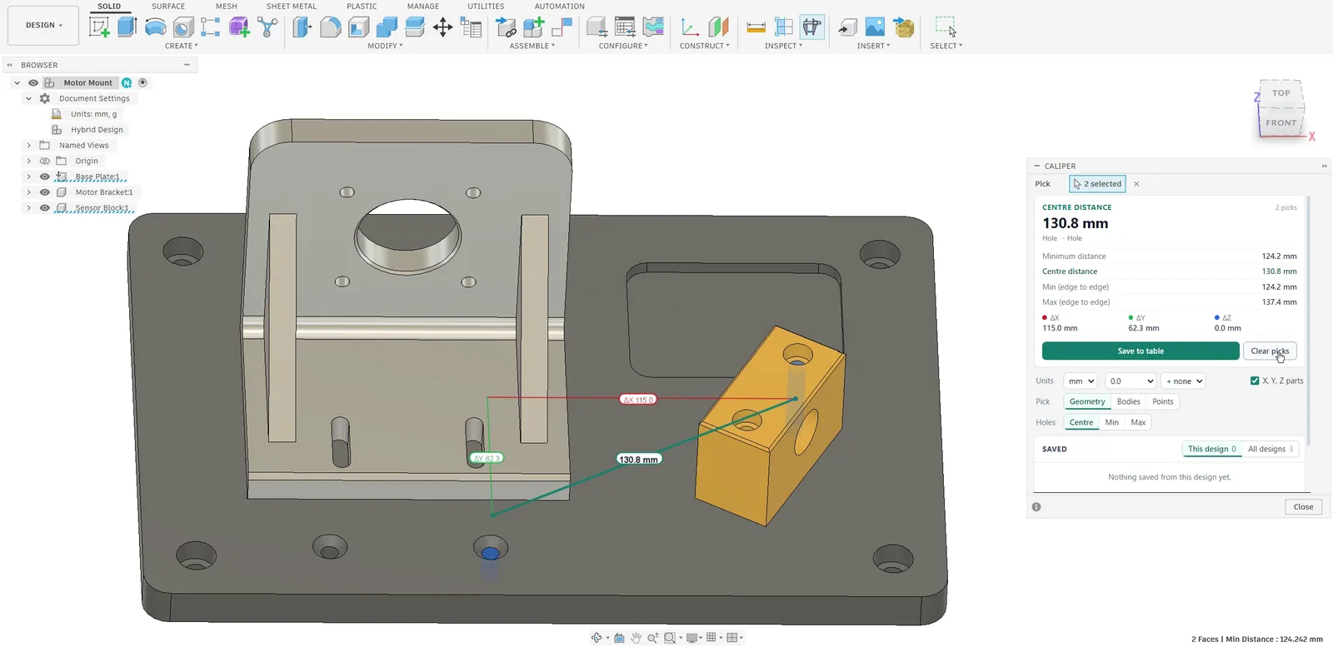The height and width of the screenshot is (647, 1333).
Task: Close the Caliper panel
Action: [x=1303, y=506]
